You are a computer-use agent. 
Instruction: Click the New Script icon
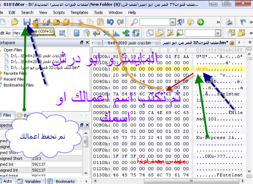click(x=150, y=33)
